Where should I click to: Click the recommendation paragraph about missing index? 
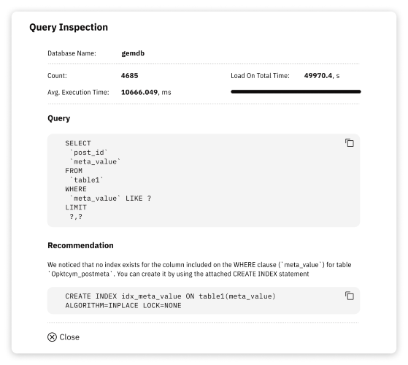[199, 269]
